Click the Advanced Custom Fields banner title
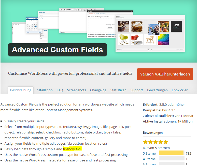 pyautogui.click(x=57, y=50)
